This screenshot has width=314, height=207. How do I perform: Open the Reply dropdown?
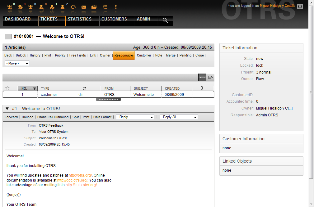(135, 117)
